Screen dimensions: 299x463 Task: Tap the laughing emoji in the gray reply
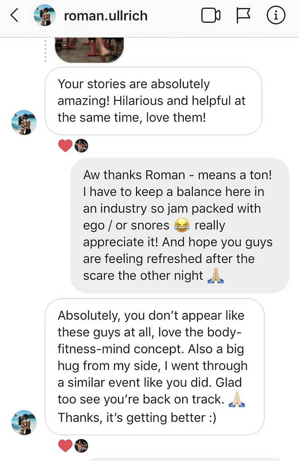click(x=182, y=226)
